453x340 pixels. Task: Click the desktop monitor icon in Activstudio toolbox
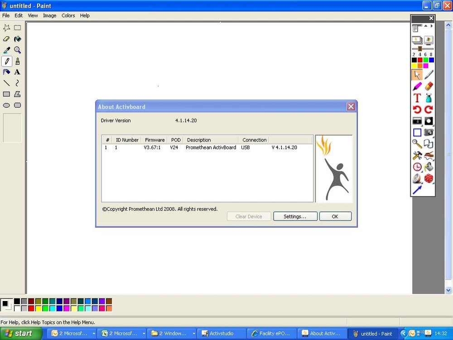(429, 40)
